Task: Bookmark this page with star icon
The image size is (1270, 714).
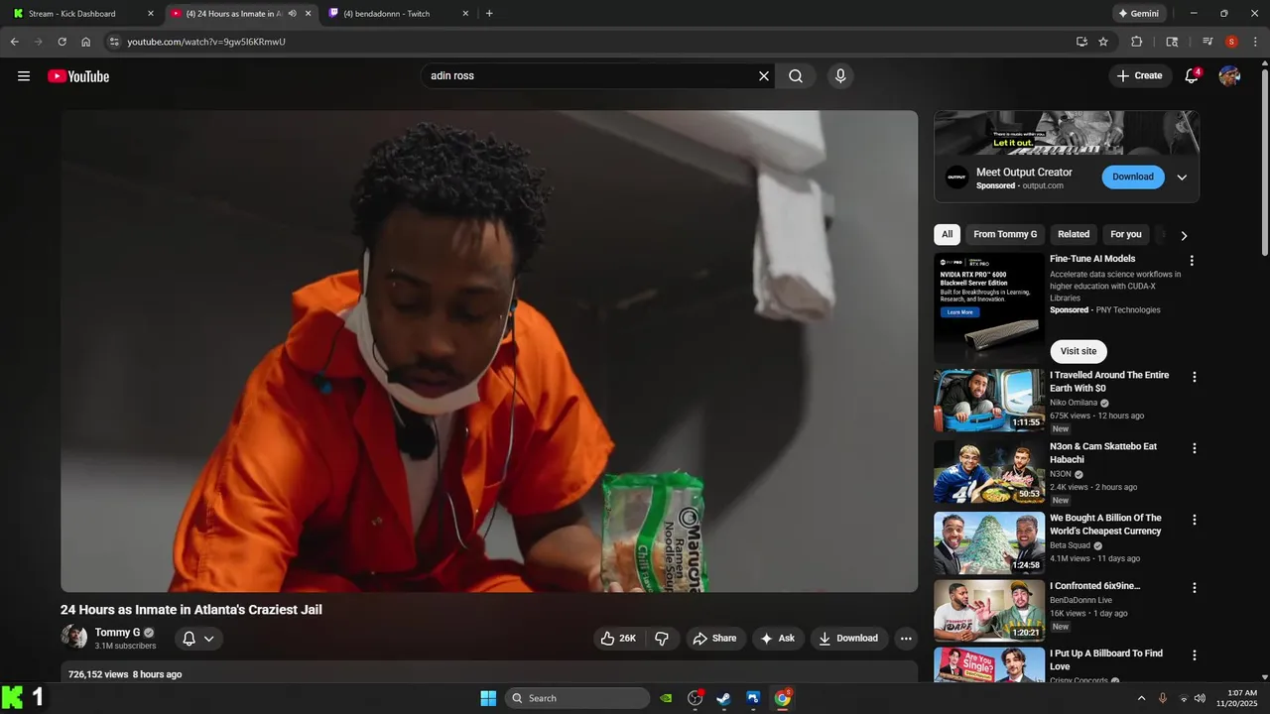Action: point(1103,42)
